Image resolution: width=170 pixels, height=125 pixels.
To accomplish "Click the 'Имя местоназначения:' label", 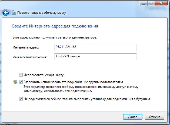I will [30, 57].
